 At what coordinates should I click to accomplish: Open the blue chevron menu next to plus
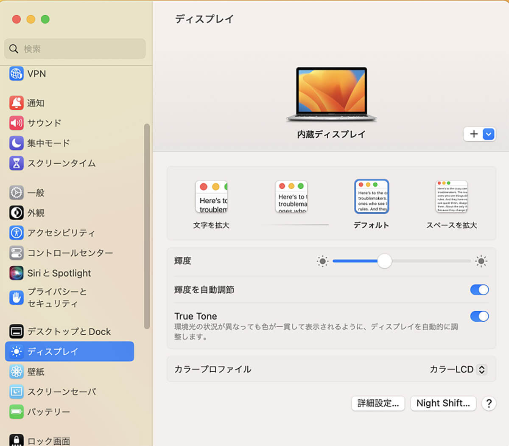click(x=489, y=134)
